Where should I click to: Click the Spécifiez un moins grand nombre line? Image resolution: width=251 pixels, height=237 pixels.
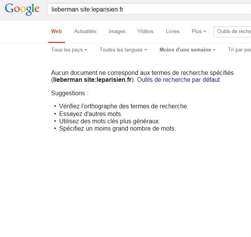click(x=117, y=129)
